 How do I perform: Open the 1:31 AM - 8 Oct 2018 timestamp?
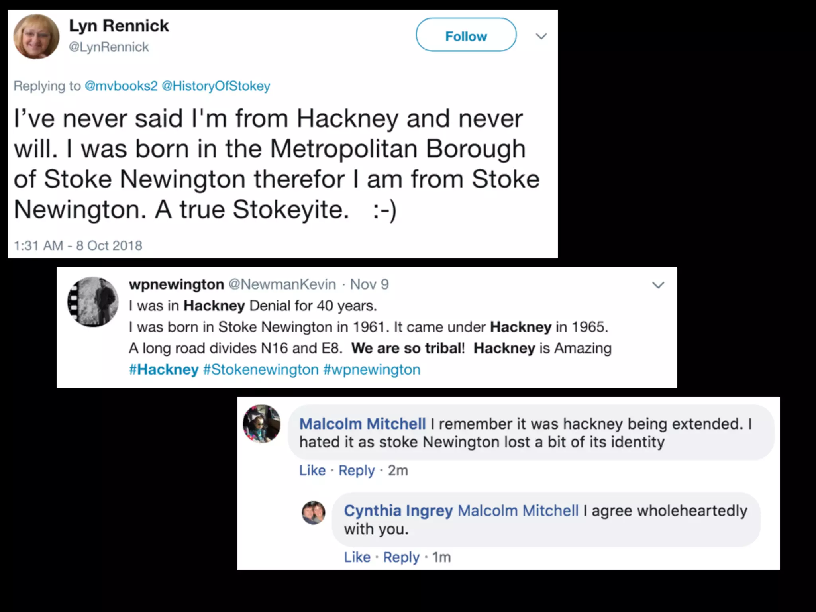pos(78,245)
